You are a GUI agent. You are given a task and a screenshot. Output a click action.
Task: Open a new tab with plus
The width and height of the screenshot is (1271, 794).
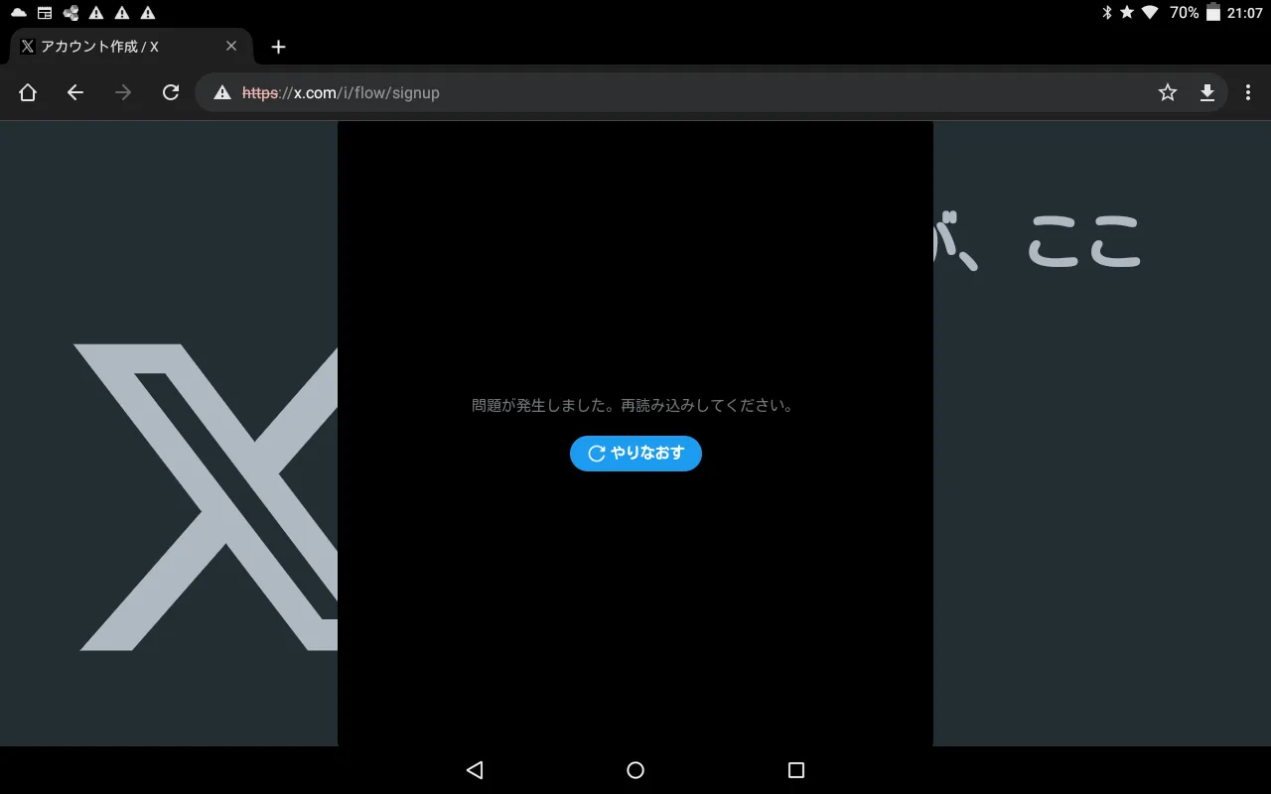278,47
